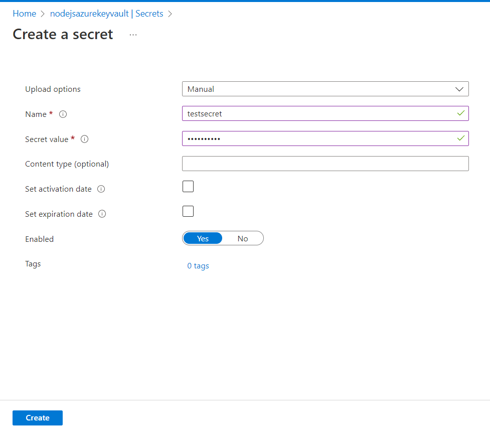Enable the Set expiration date checkbox
Image resolution: width=490 pixels, height=435 pixels.
point(188,211)
